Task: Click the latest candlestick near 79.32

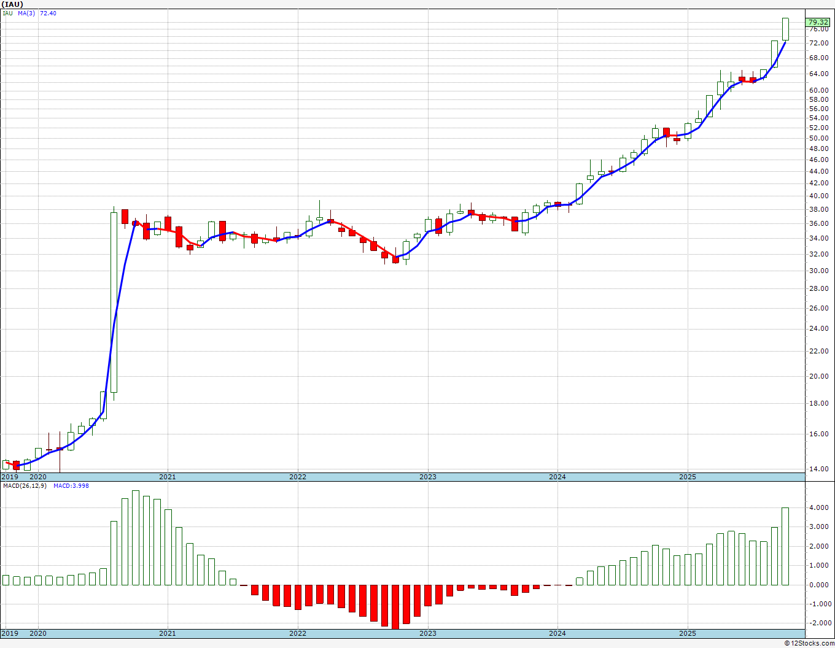Action: point(785,29)
